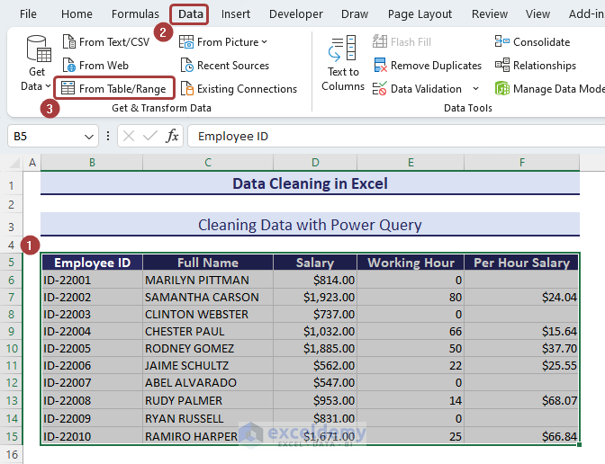Launch Text to Columns wizard
The width and height of the screenshot is (605, 464).
pos(343,63)
